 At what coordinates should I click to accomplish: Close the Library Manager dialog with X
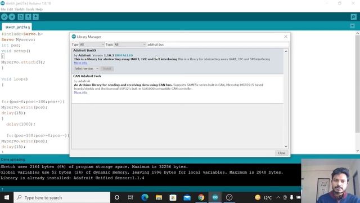[x=286, y=37]
